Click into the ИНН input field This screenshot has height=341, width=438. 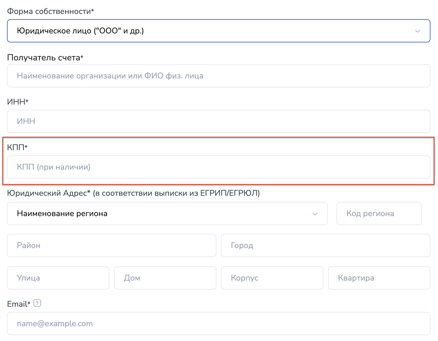coord(218,121)
